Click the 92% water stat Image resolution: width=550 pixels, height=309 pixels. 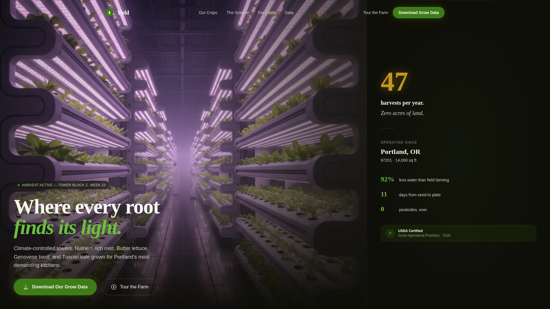[387, 179]
